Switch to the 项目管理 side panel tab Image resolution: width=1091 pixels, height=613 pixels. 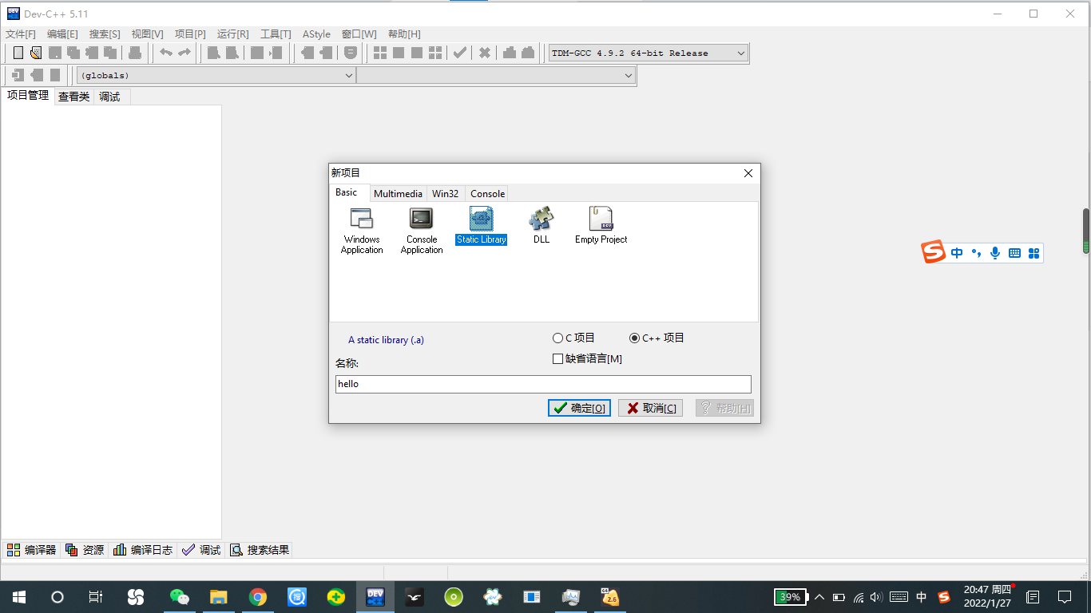pos(28,96)
